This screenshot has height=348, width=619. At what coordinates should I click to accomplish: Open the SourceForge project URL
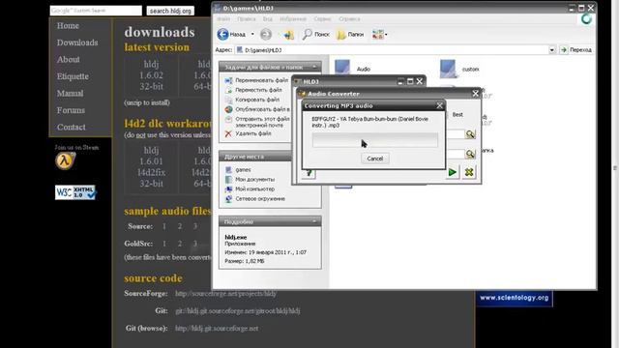point(225,294)
